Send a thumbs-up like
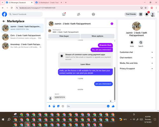 [x=113, y=106]
